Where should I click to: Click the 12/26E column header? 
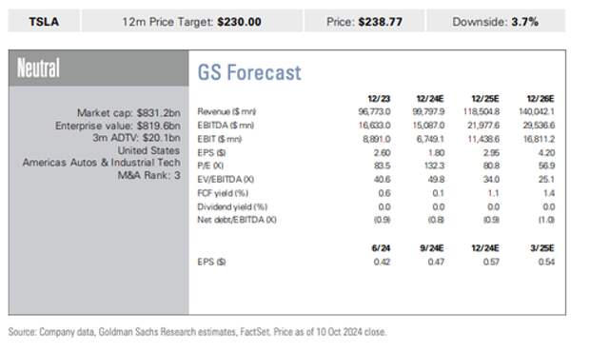(x=541, y=99)
